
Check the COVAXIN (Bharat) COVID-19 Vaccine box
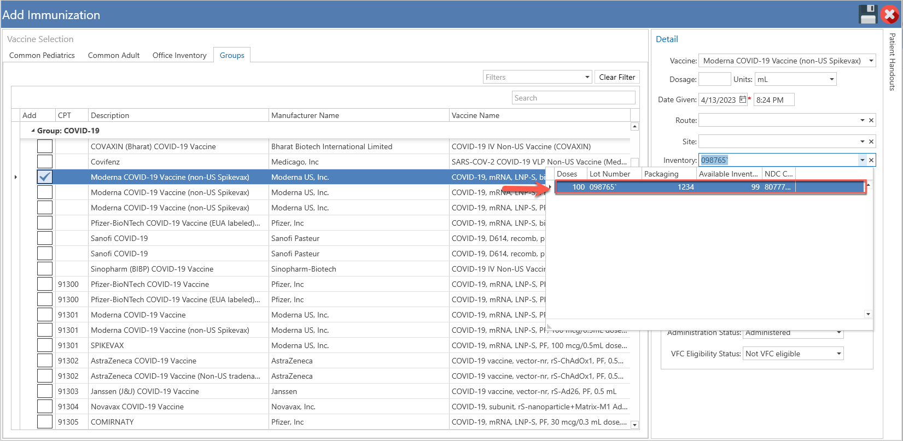(45, 146)
